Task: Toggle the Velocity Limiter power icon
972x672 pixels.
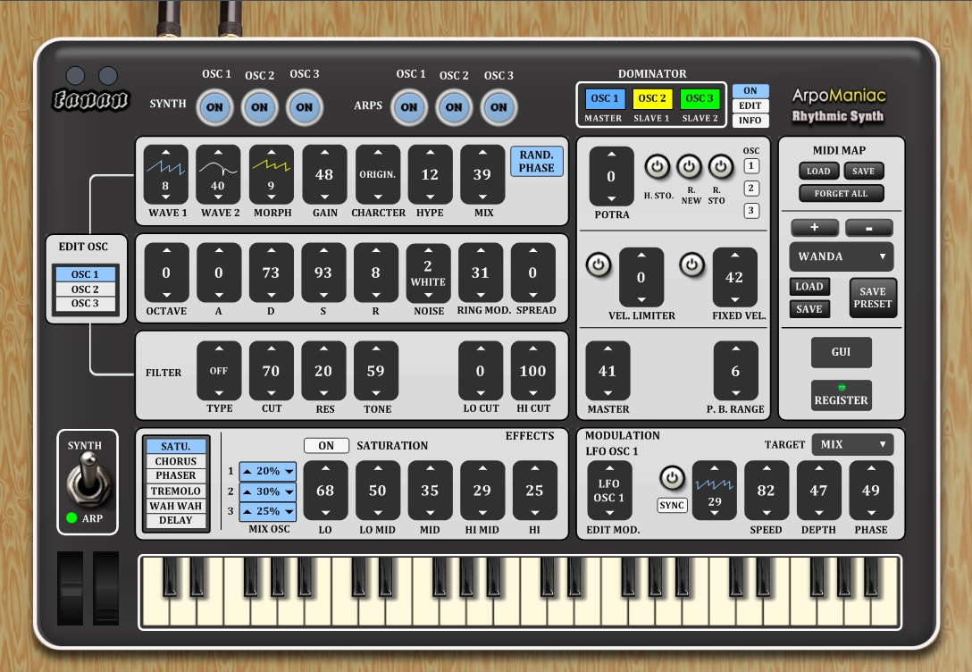Action: point(597,265)
